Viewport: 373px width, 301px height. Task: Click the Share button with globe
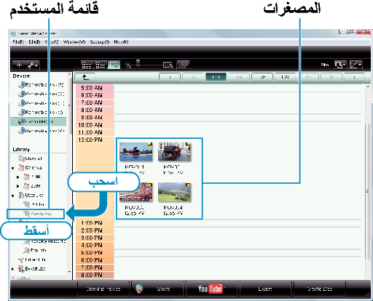click(x=157, y=289)
